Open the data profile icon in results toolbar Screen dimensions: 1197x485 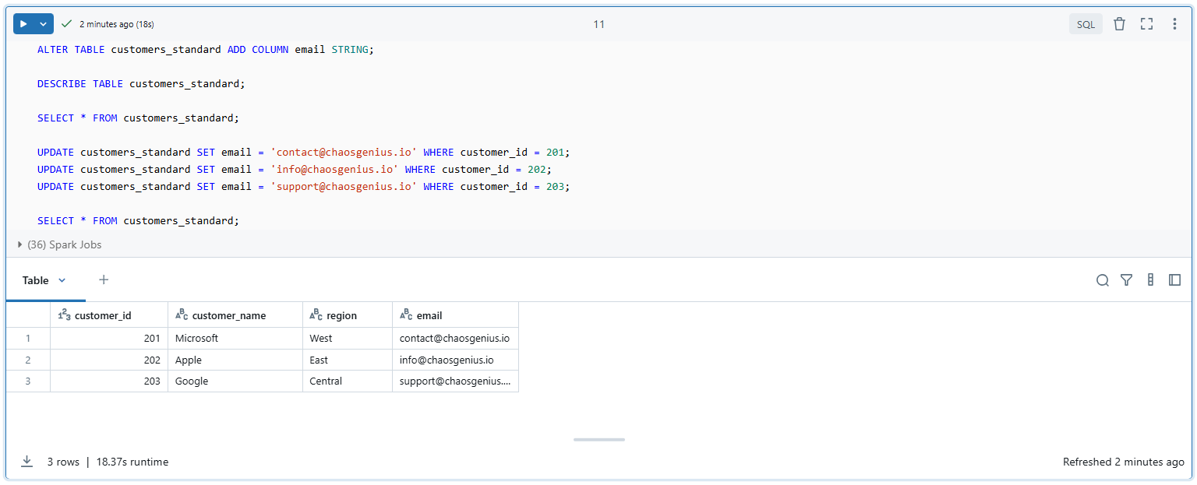coord(1150,280)
